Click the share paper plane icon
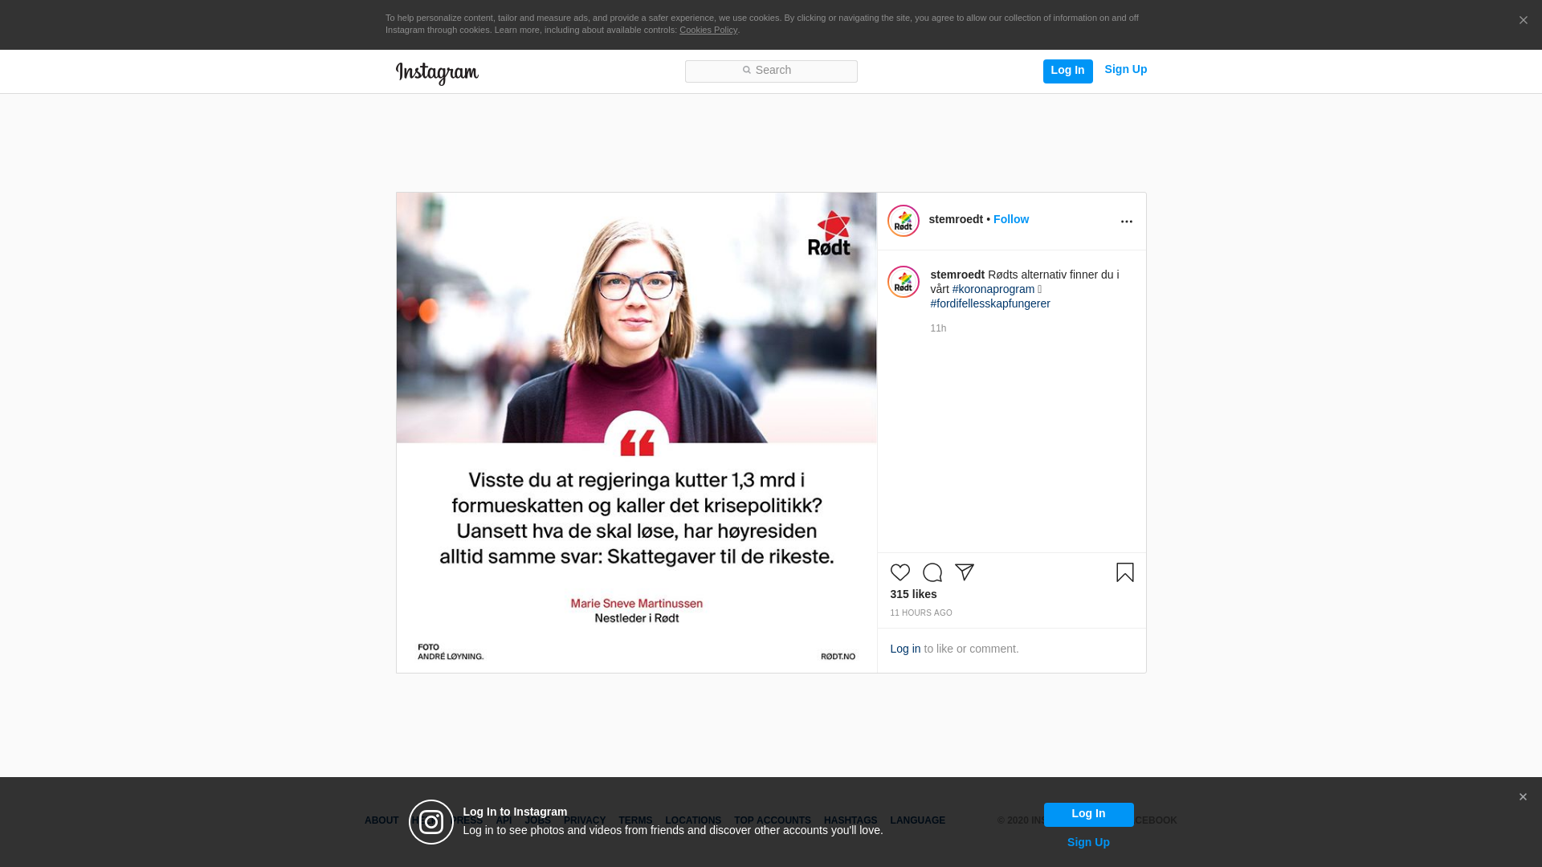This screenshot has height=867, width=1542. [x=964, y=572]
